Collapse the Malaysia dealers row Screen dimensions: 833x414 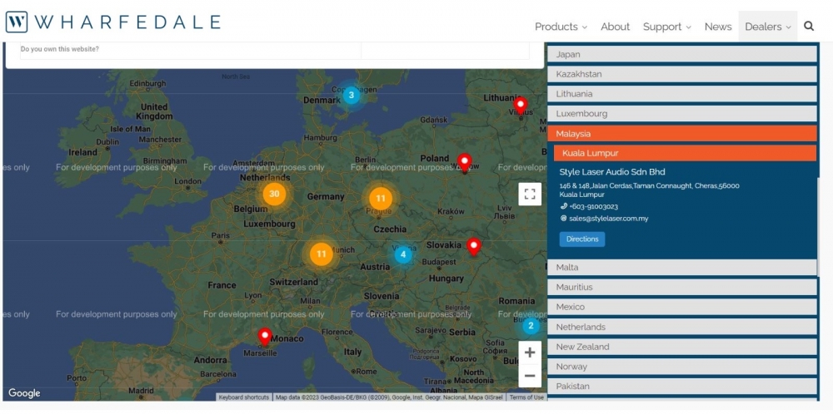pyautogui.click(x=682, y=134)
